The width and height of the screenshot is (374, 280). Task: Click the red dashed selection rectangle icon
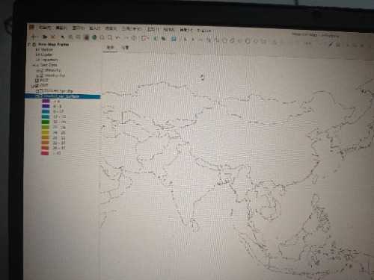point(144,38)
